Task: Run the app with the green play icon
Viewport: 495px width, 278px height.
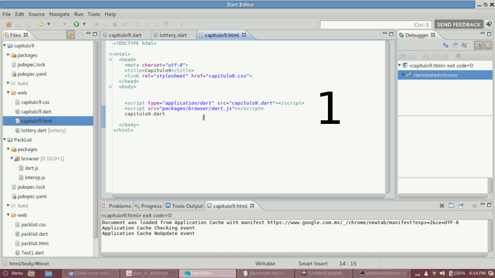Action: point(76,24)
